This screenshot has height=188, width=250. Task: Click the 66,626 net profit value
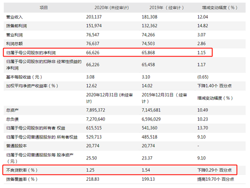[x=93, y=53]
